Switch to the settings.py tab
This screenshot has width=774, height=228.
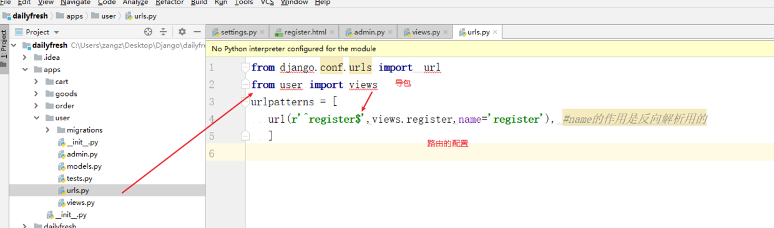click(x=238, y=32)
